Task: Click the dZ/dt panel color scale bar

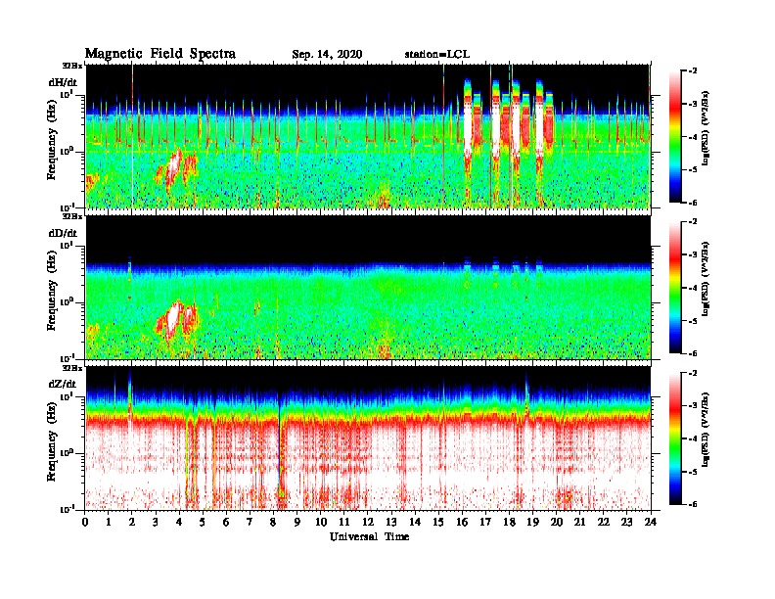Action: (x=675, y=438)
